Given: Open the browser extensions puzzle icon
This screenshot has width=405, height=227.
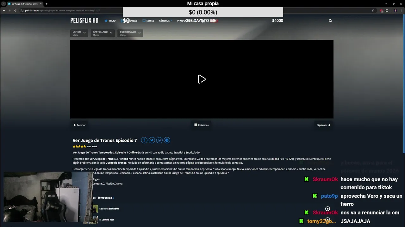Looking at the screenshot, I should click(387, 10).
